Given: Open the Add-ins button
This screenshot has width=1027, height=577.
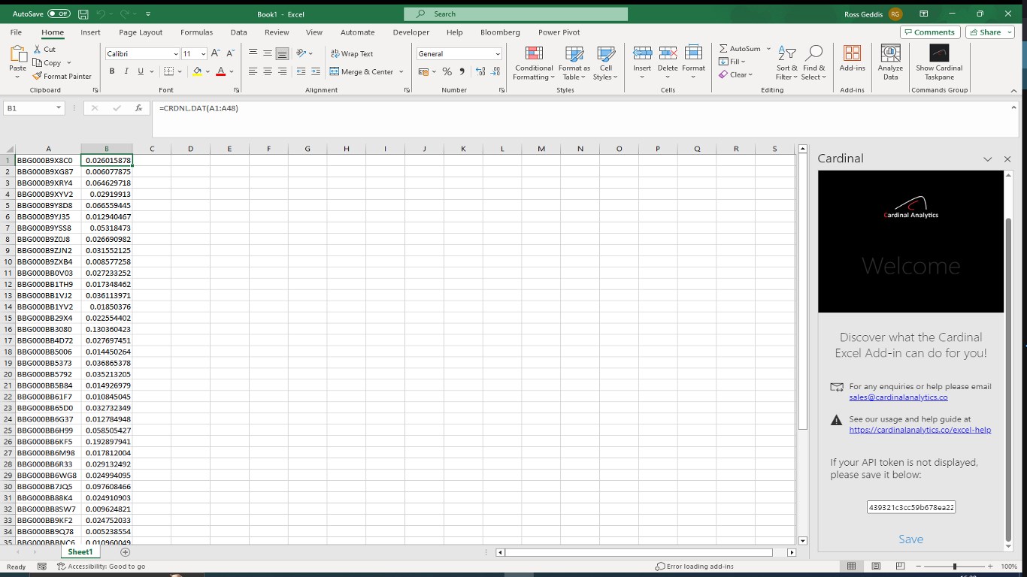Looking at the screenshot, I should [852, 59].
